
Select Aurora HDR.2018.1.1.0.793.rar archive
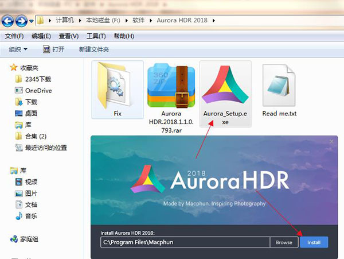[x=171, y=98]
